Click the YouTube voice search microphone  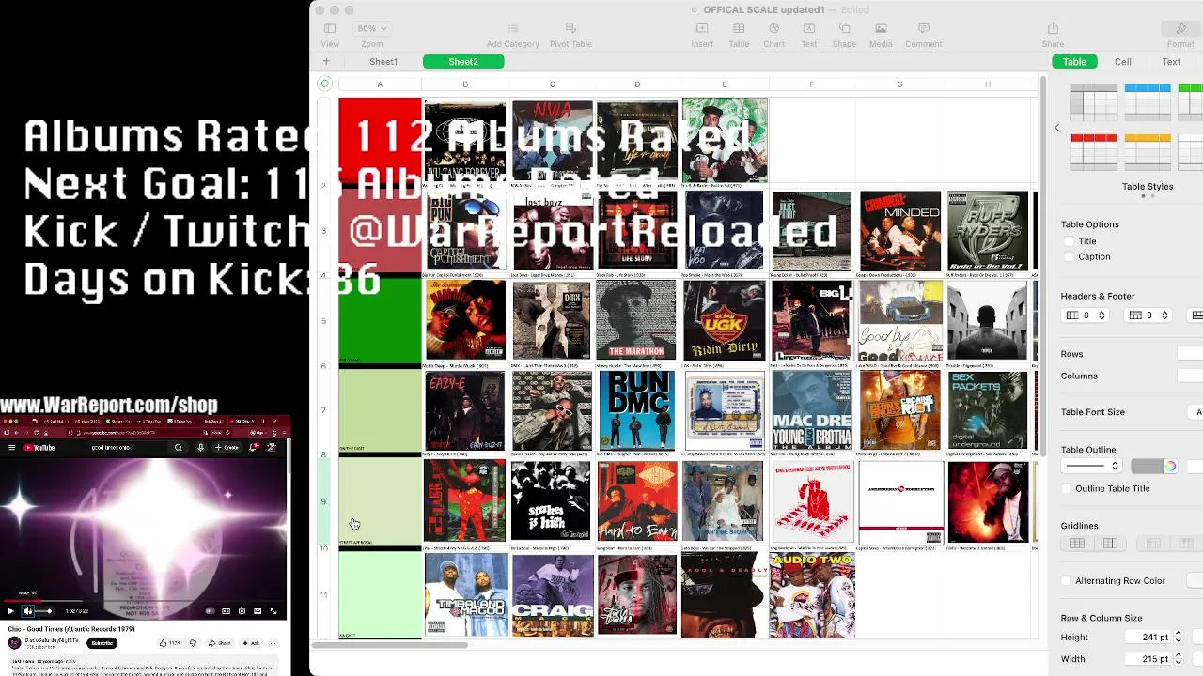click(x=200, y=448)
